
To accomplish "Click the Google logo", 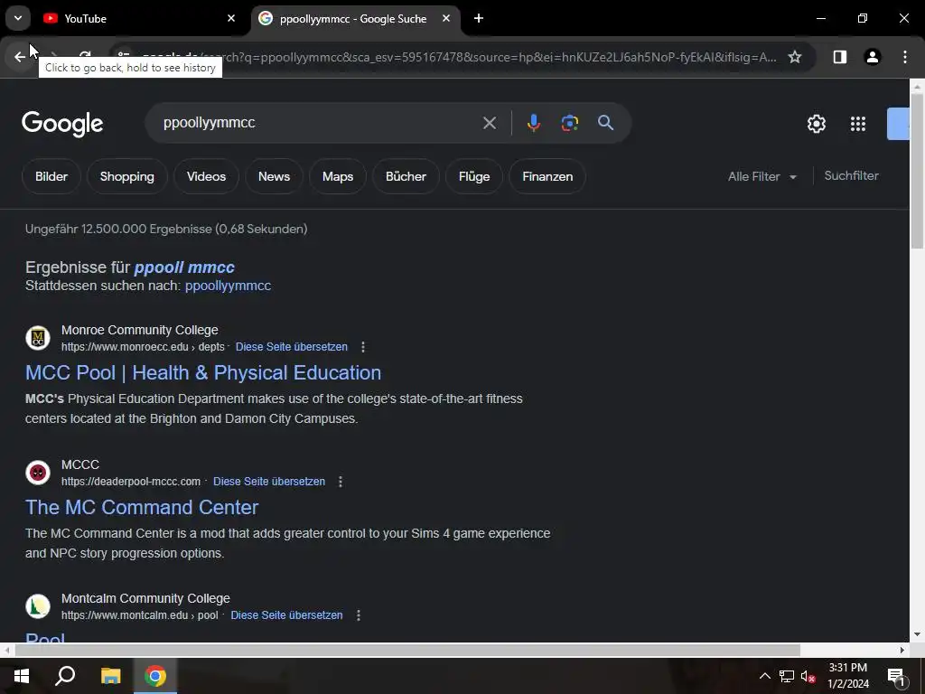I will (x=62, y=123).
